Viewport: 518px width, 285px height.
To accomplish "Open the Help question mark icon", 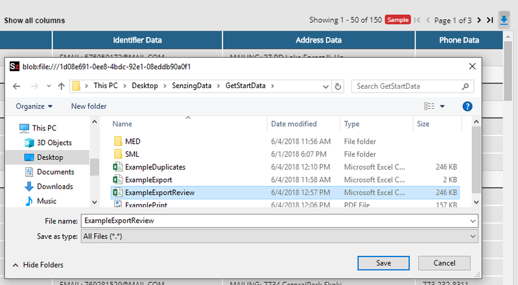I will pos(467,106).
